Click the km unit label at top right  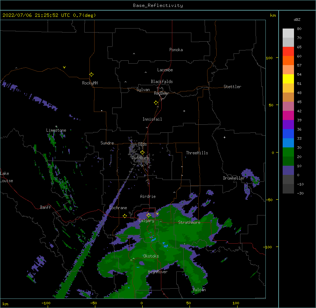coord(273,15)
